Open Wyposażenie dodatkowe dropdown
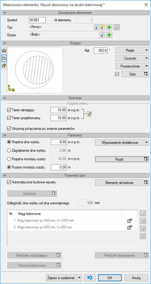 coord(122,143)
